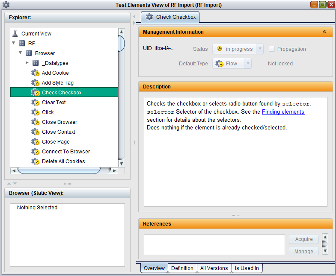Click inside the References list box
This screenshot has width=336, height=276.
pyautogui.click(x=214, y=244)
